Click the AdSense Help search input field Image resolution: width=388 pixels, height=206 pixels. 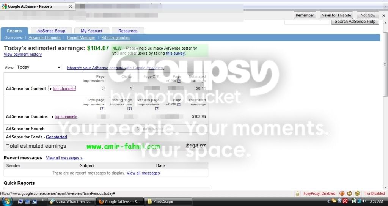(x=307, y=22)
